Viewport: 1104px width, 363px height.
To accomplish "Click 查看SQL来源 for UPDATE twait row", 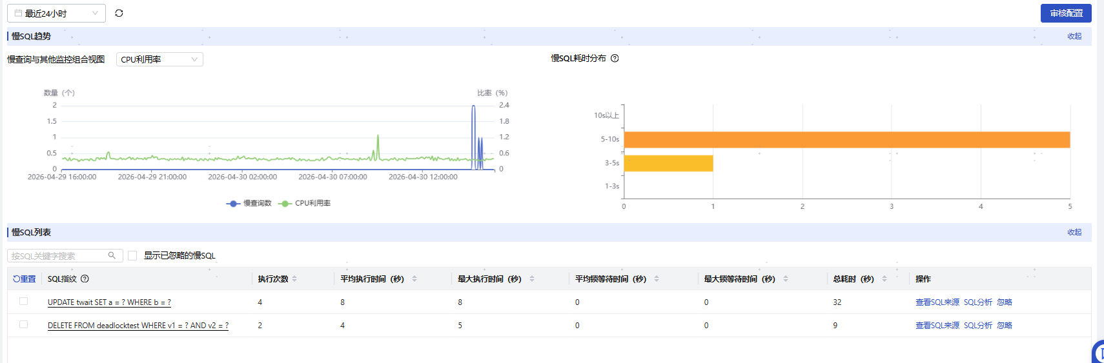I will (937, 302).
